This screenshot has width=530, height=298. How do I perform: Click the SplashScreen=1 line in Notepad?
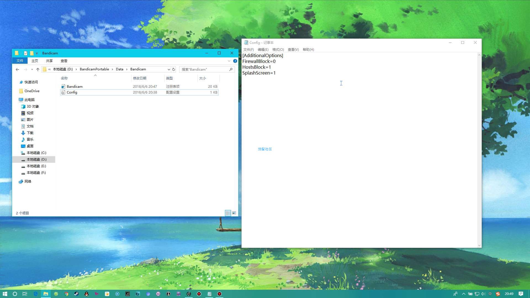point(259,73)
